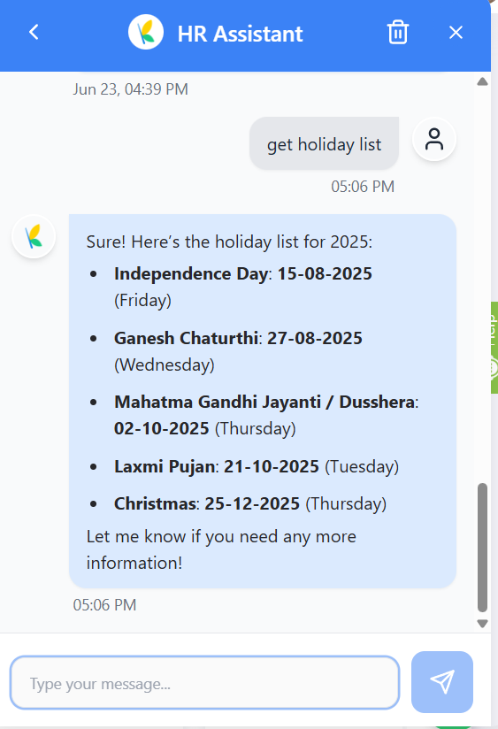Select the Independence Day holiday entry
This screenshot has width=498, height=729.
click(x=243, y=287)
